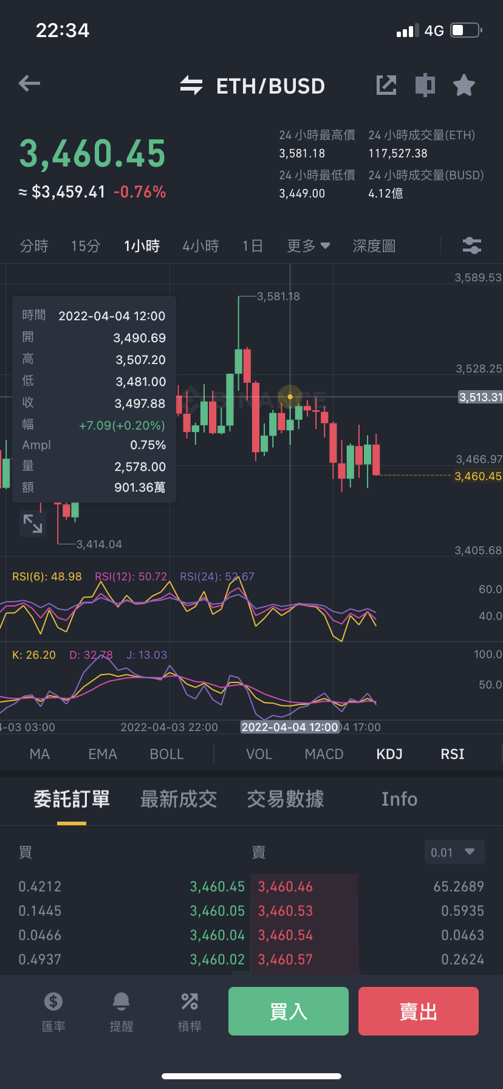Viewport: 503px width, 1089px height.
Task: Open the 最新成交 recent trades tab
Action: [179, 799]
